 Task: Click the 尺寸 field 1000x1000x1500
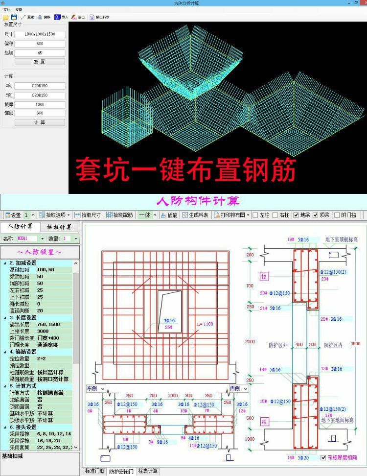coord(40,34)
